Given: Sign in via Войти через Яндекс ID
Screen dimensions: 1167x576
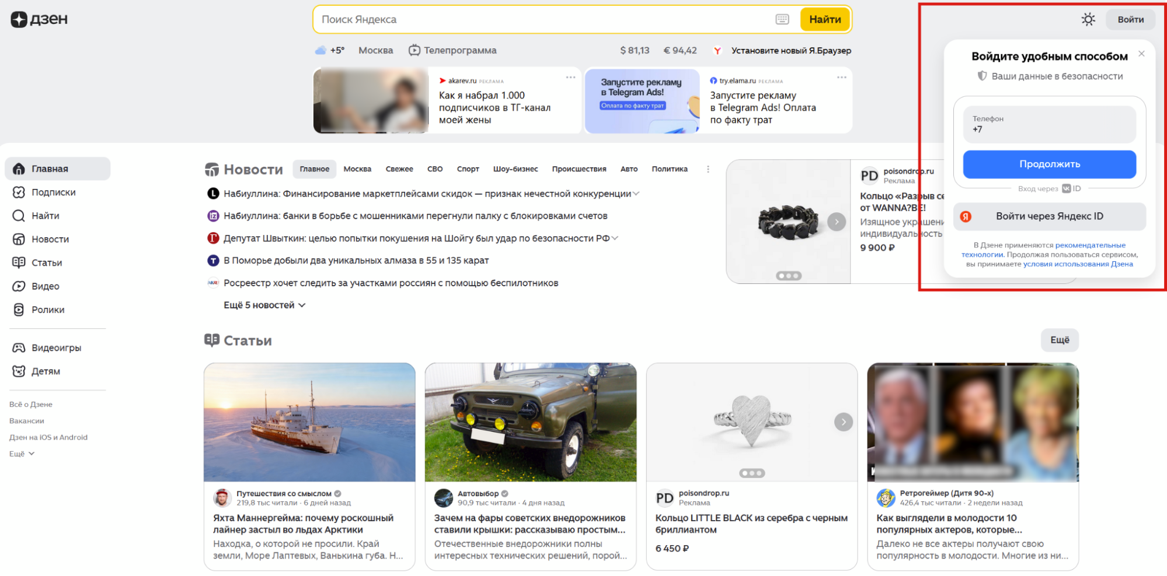Looking at the screenshot, I should 1049,216.
